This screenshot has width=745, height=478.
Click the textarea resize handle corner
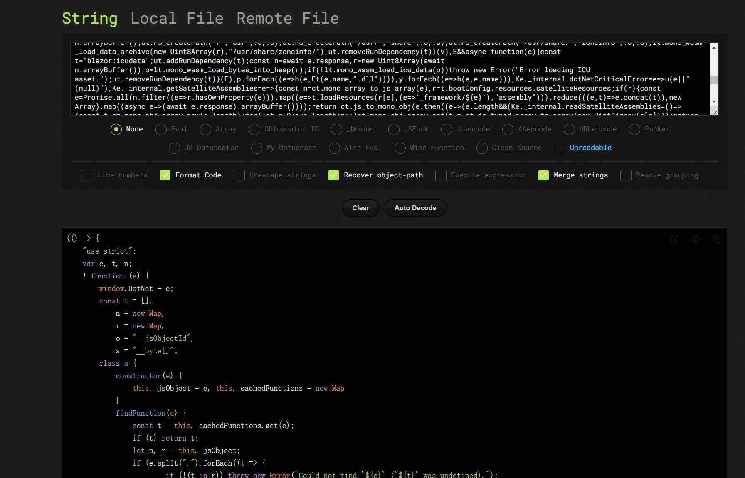click(715, 112)
